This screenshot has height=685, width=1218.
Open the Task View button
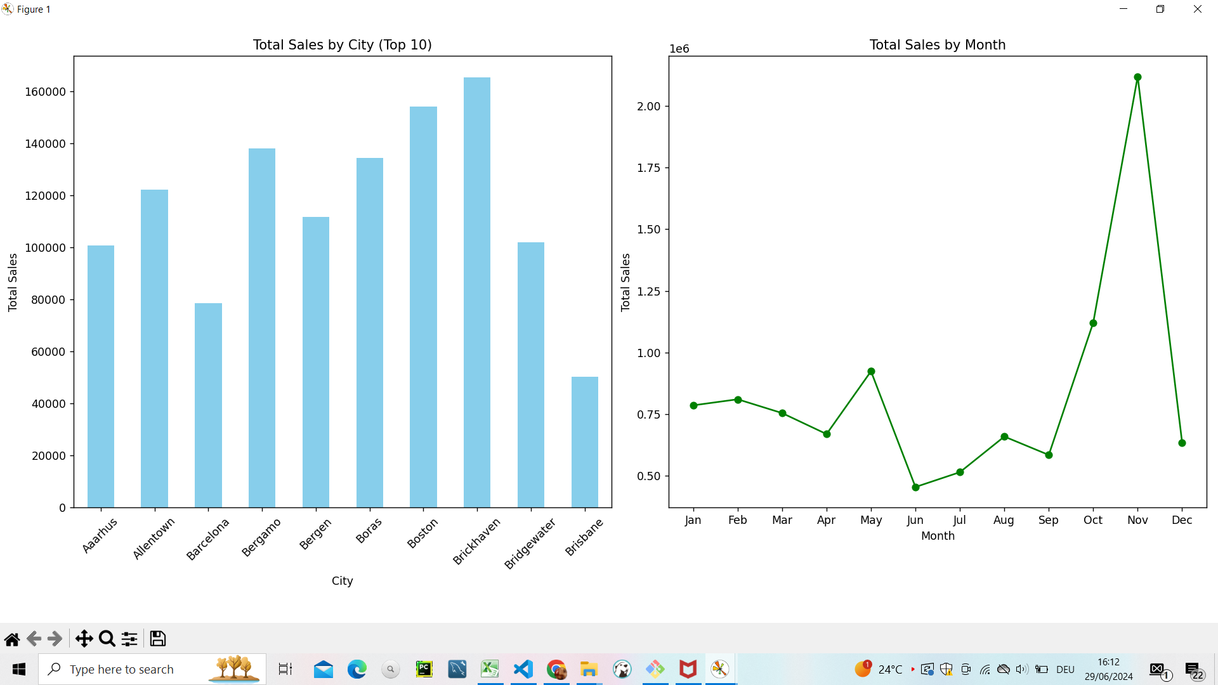tap(285, 669)
